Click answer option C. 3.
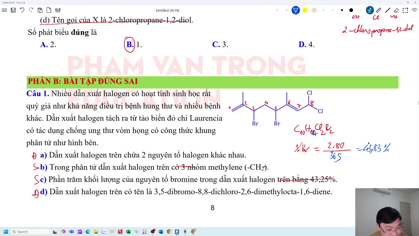Screen dimensions: 419x236 [x=220, y=45]
